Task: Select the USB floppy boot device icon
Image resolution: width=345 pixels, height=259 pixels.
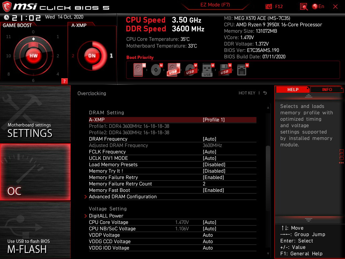Action: (x=225, y=70)
